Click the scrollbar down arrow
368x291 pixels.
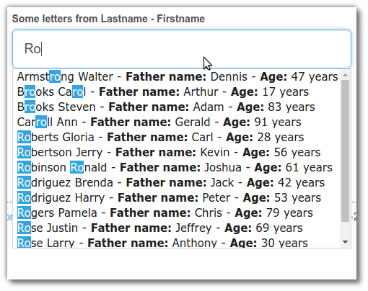point(346,242)
